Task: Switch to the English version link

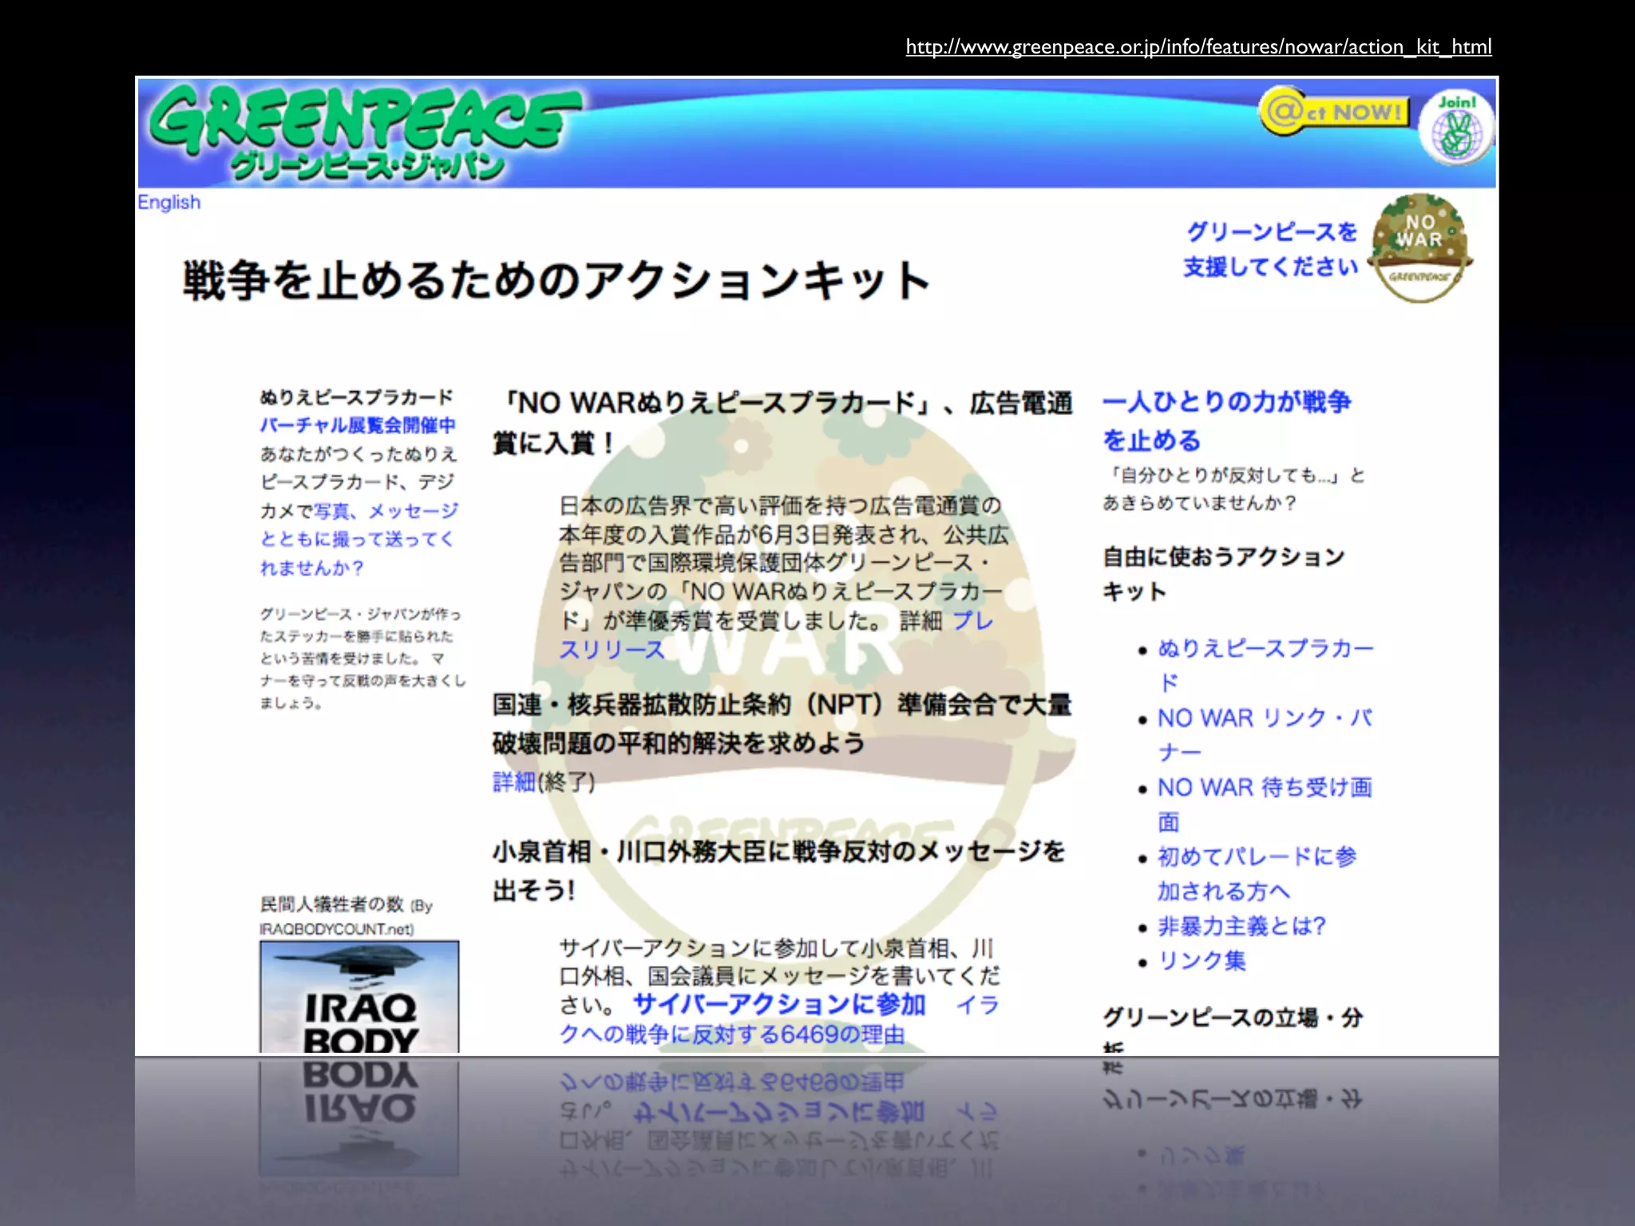Action: [168, 202]
